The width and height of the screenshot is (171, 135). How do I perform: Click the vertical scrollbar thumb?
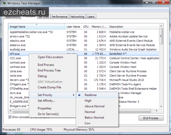coord(161,36)
